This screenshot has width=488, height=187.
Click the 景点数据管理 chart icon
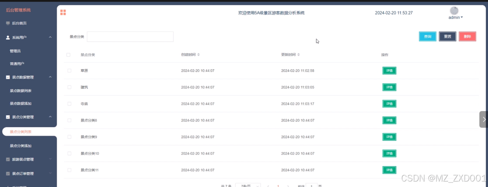[x=8, y=77]
